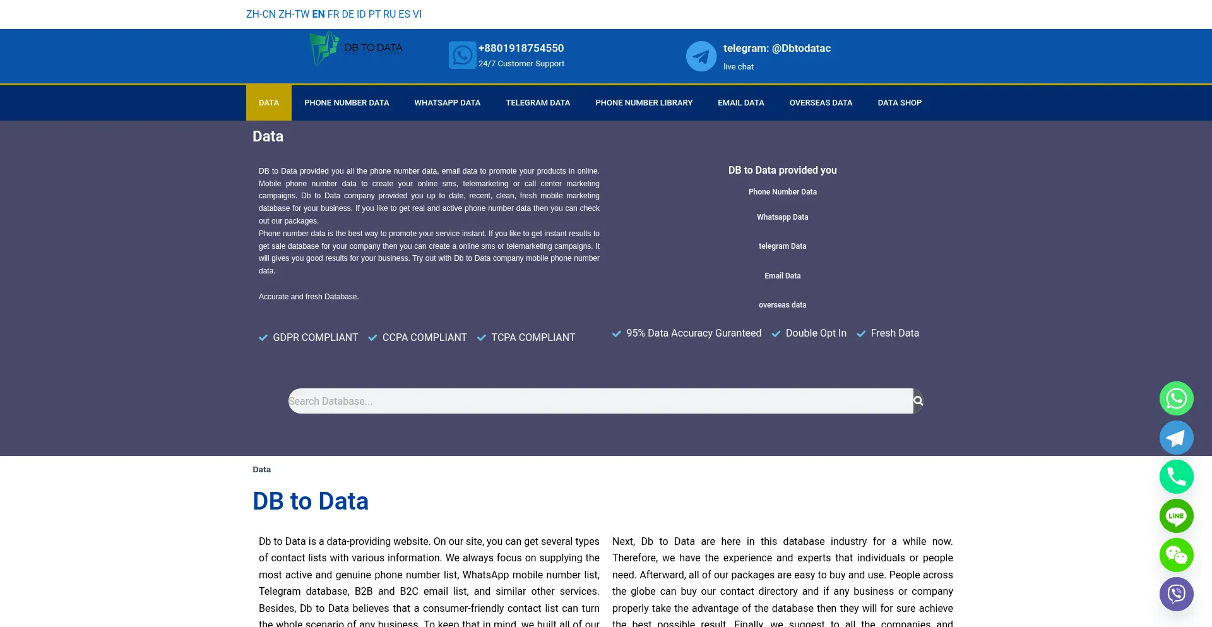Click the Whatsapp Data link in sidebar list
This screenshot has width=1212, height=627.
pos(782,217)
